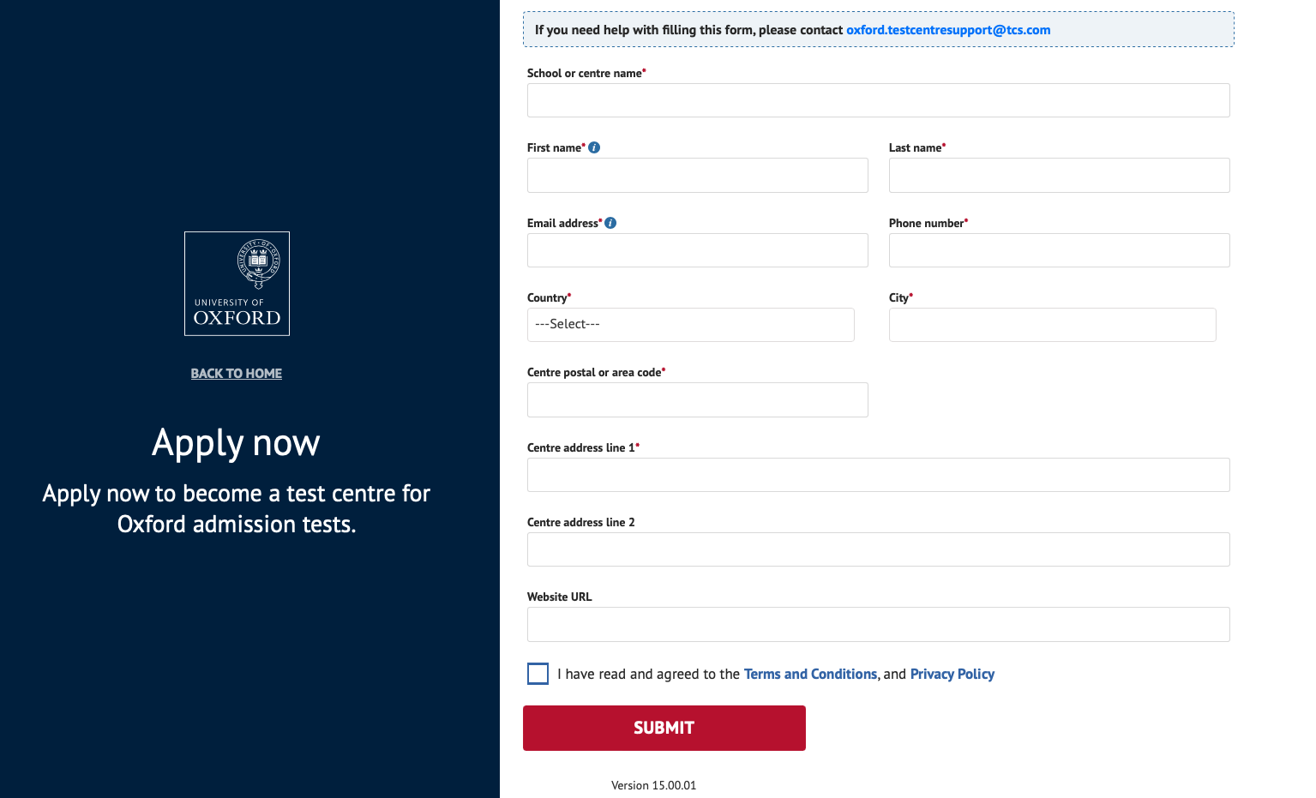Focus the School or centre name field
Screen dimensions: 1316x798
(879, 100)
